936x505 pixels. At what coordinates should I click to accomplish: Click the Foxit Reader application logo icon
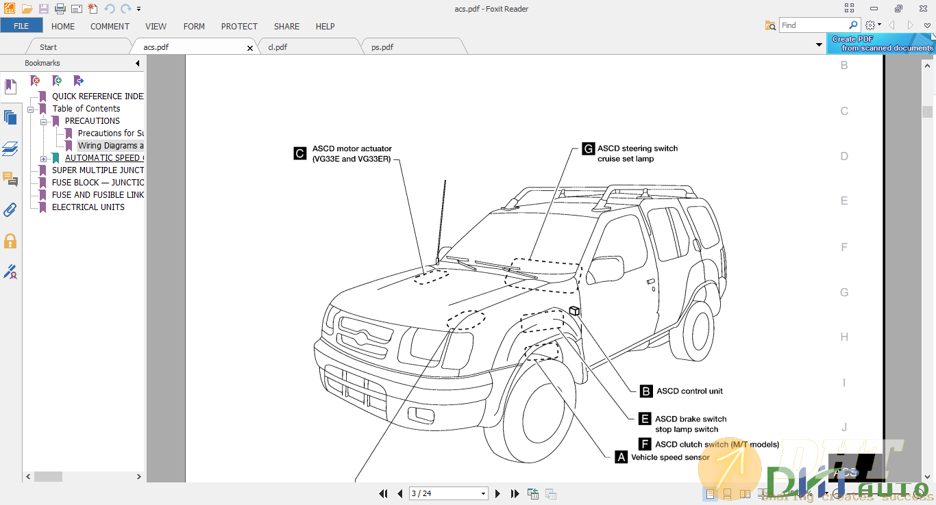pyautogui.click(x=9, y=9)
